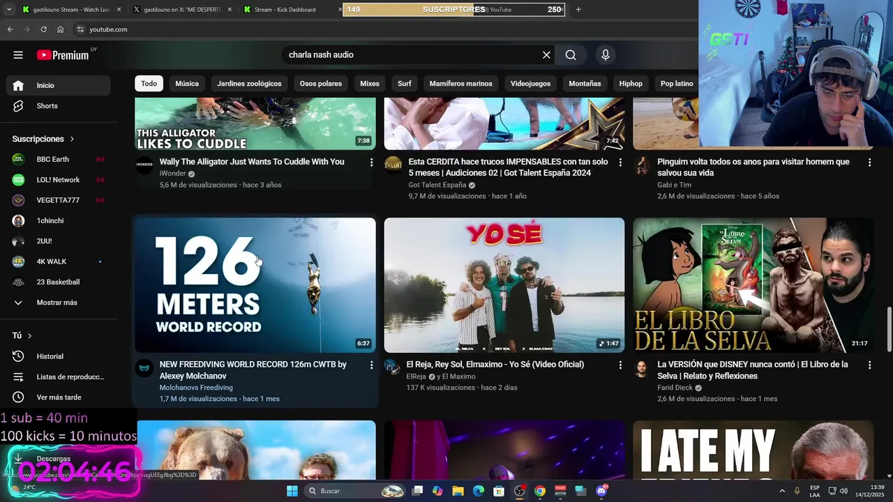Click the magnifier search button
The image size is (893, 502).
tap(571, 55)
